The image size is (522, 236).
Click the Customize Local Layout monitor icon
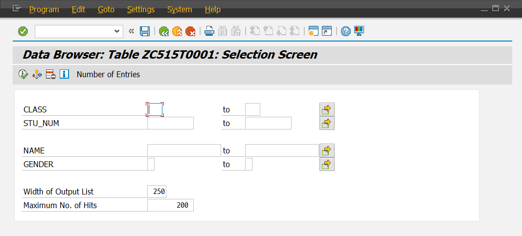pyautogui.click(x=359, y=31)
